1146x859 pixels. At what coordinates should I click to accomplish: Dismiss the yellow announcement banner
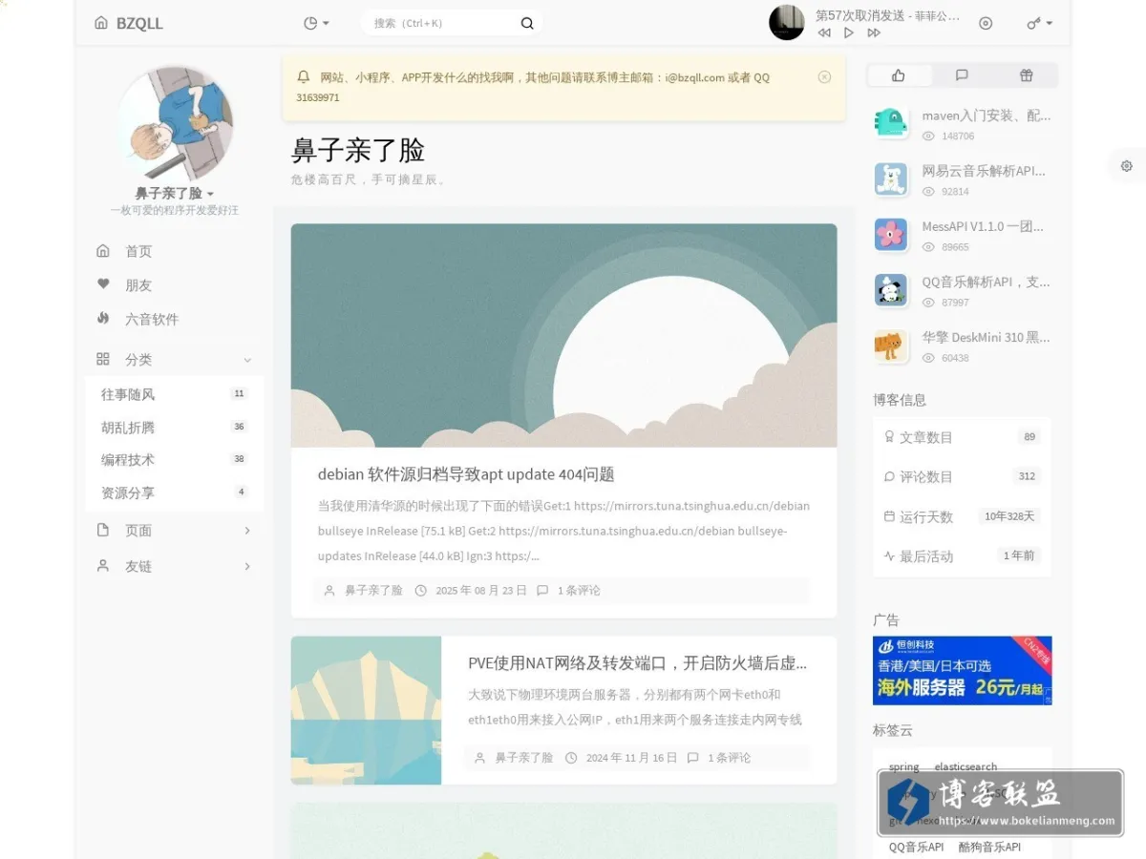pos(824,77)
